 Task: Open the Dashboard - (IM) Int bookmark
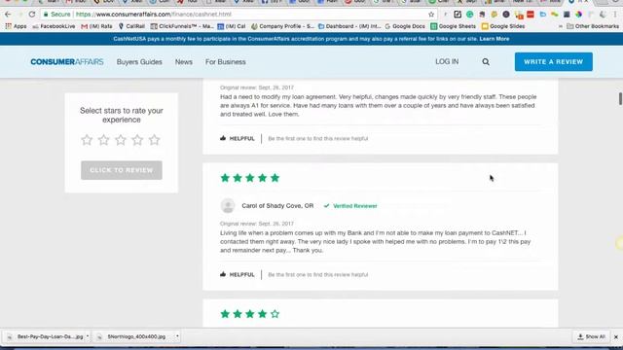point(349,26)
